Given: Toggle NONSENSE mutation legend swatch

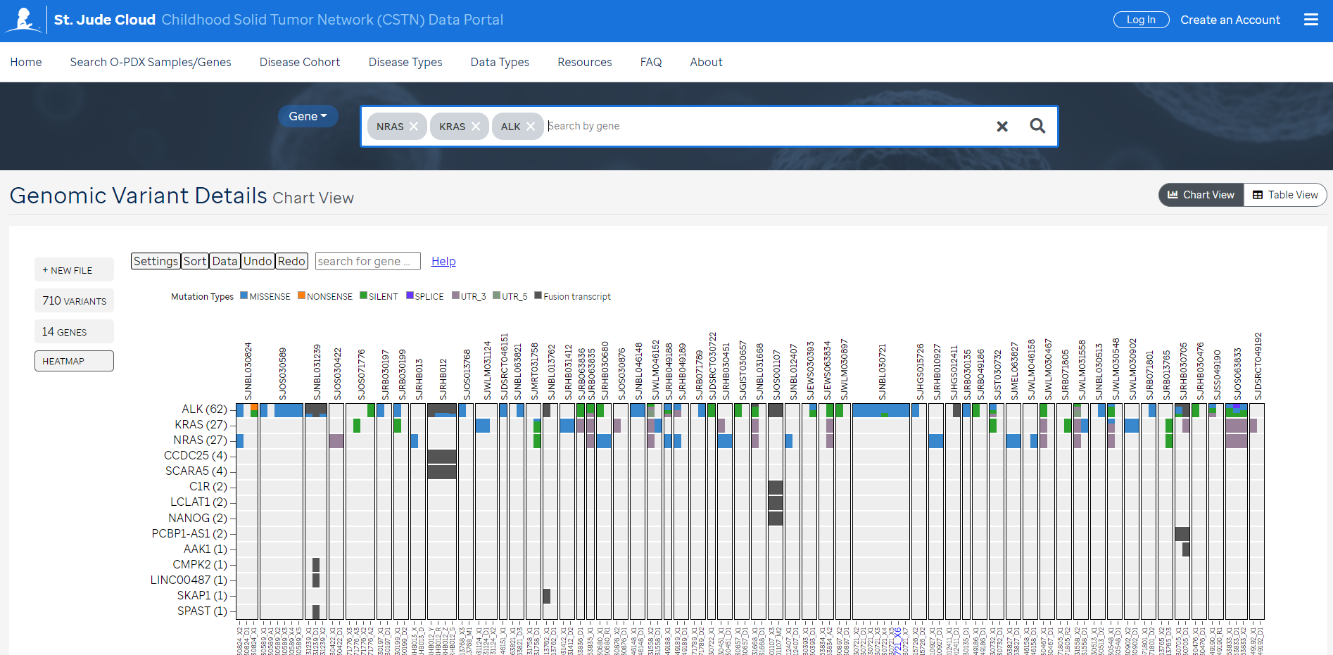Looking at the screenshot, I should pyautogui.click(x=301, y=295).
